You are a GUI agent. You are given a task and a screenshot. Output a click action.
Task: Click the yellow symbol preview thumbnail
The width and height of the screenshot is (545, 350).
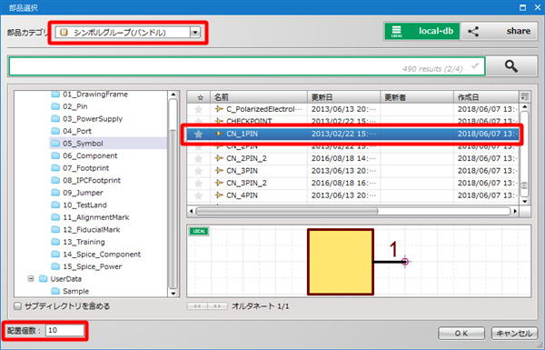[341, 262]
